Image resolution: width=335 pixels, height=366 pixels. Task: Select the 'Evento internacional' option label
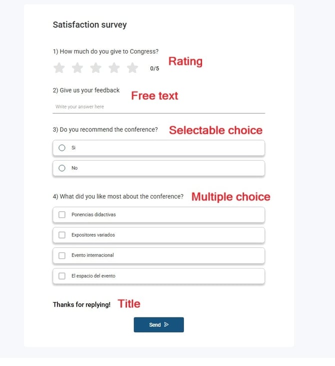point(92,255)
